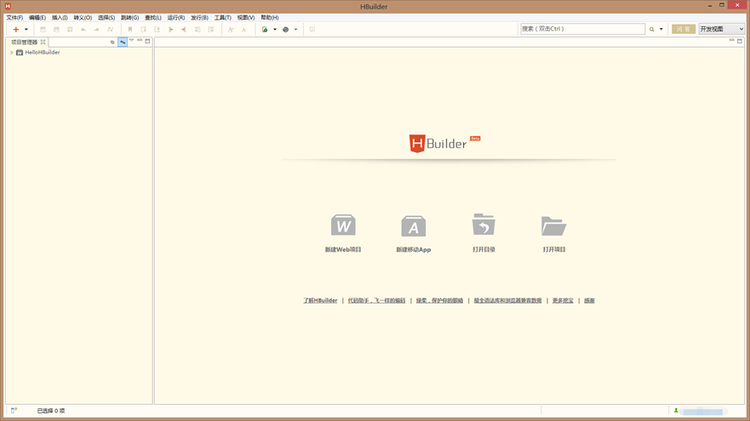The width and height of the screenshot is (750, 421).
Task: Open the 编辑(E) menu
Action: pyautogui.click(x=37, y=18)
